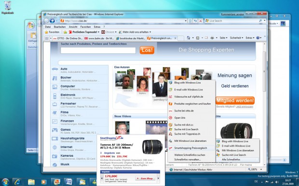Stop loading with the red X icon

click(201, 21)
